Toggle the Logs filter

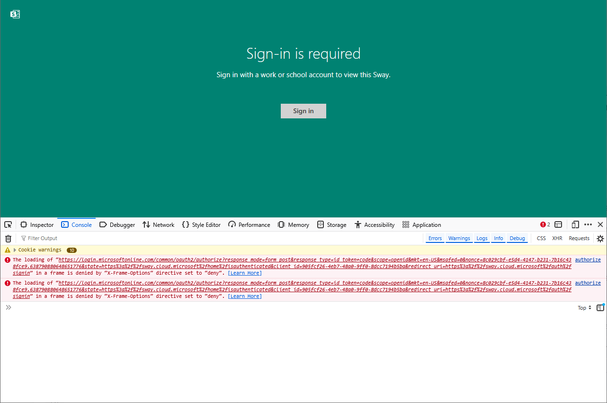482,238
